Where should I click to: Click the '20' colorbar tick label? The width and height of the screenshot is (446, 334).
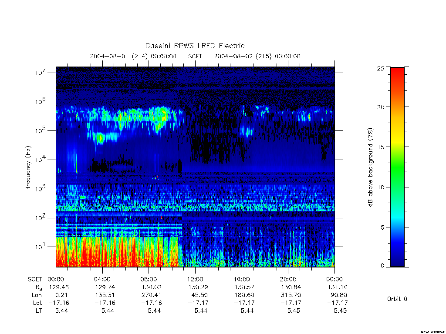381,107
